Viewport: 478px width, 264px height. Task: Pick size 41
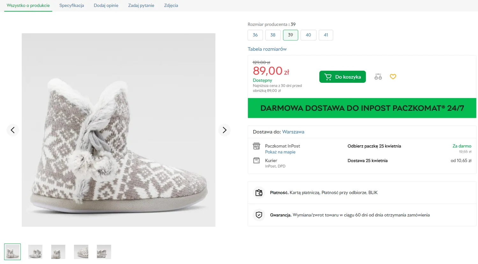pyautogui.click(x=326, y=35)
